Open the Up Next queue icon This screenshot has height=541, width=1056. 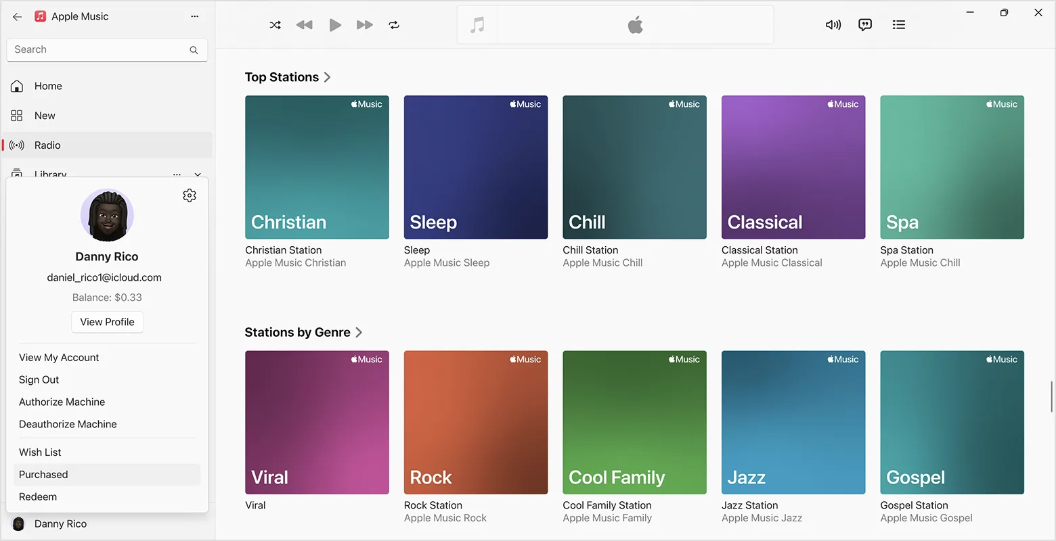pos(898,25)
